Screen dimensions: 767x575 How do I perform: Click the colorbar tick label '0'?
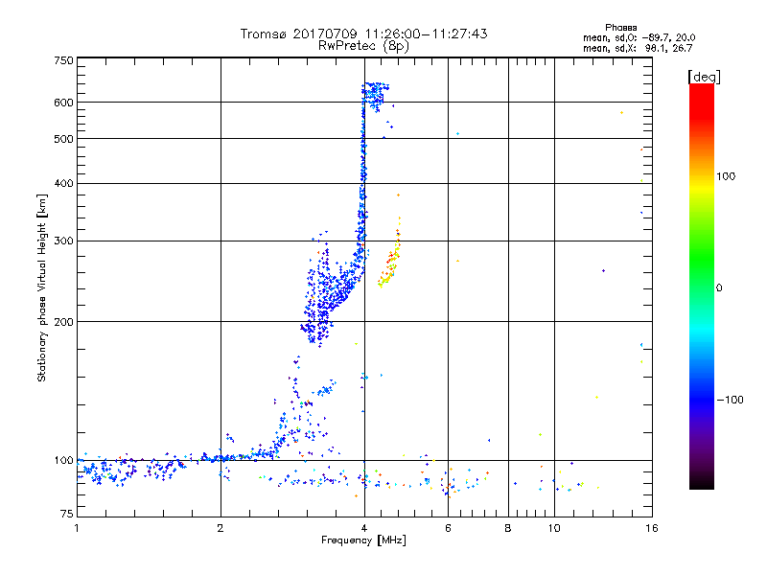(719, 288)
